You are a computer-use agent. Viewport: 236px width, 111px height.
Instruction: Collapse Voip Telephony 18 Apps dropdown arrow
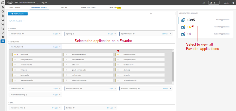coord(60,47)
